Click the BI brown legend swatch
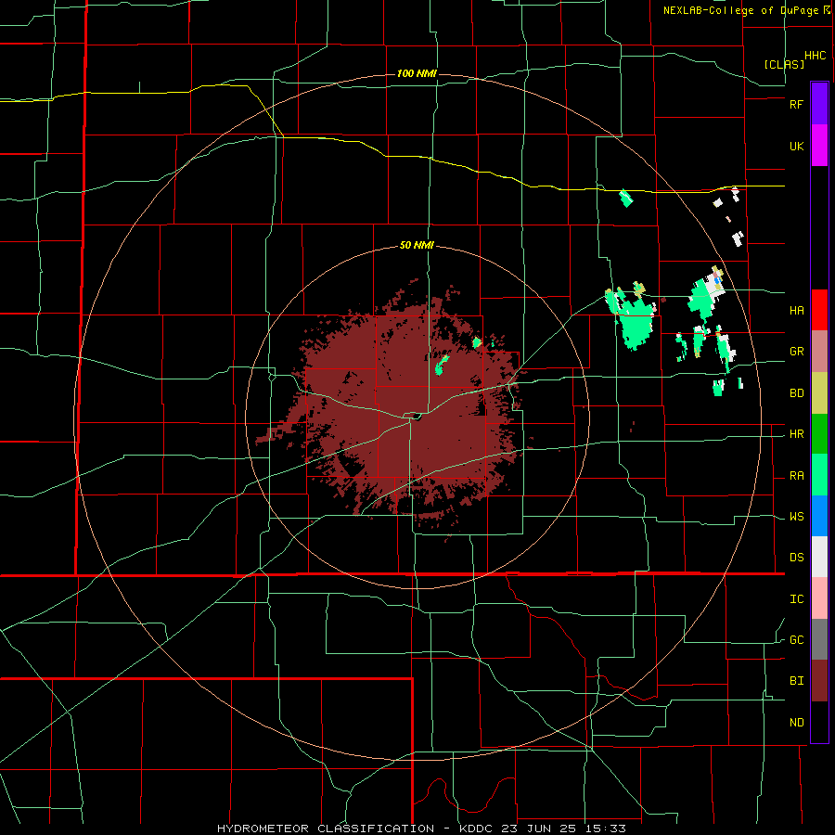This screenshot has height=835, width=835. [x=819, y=681]
